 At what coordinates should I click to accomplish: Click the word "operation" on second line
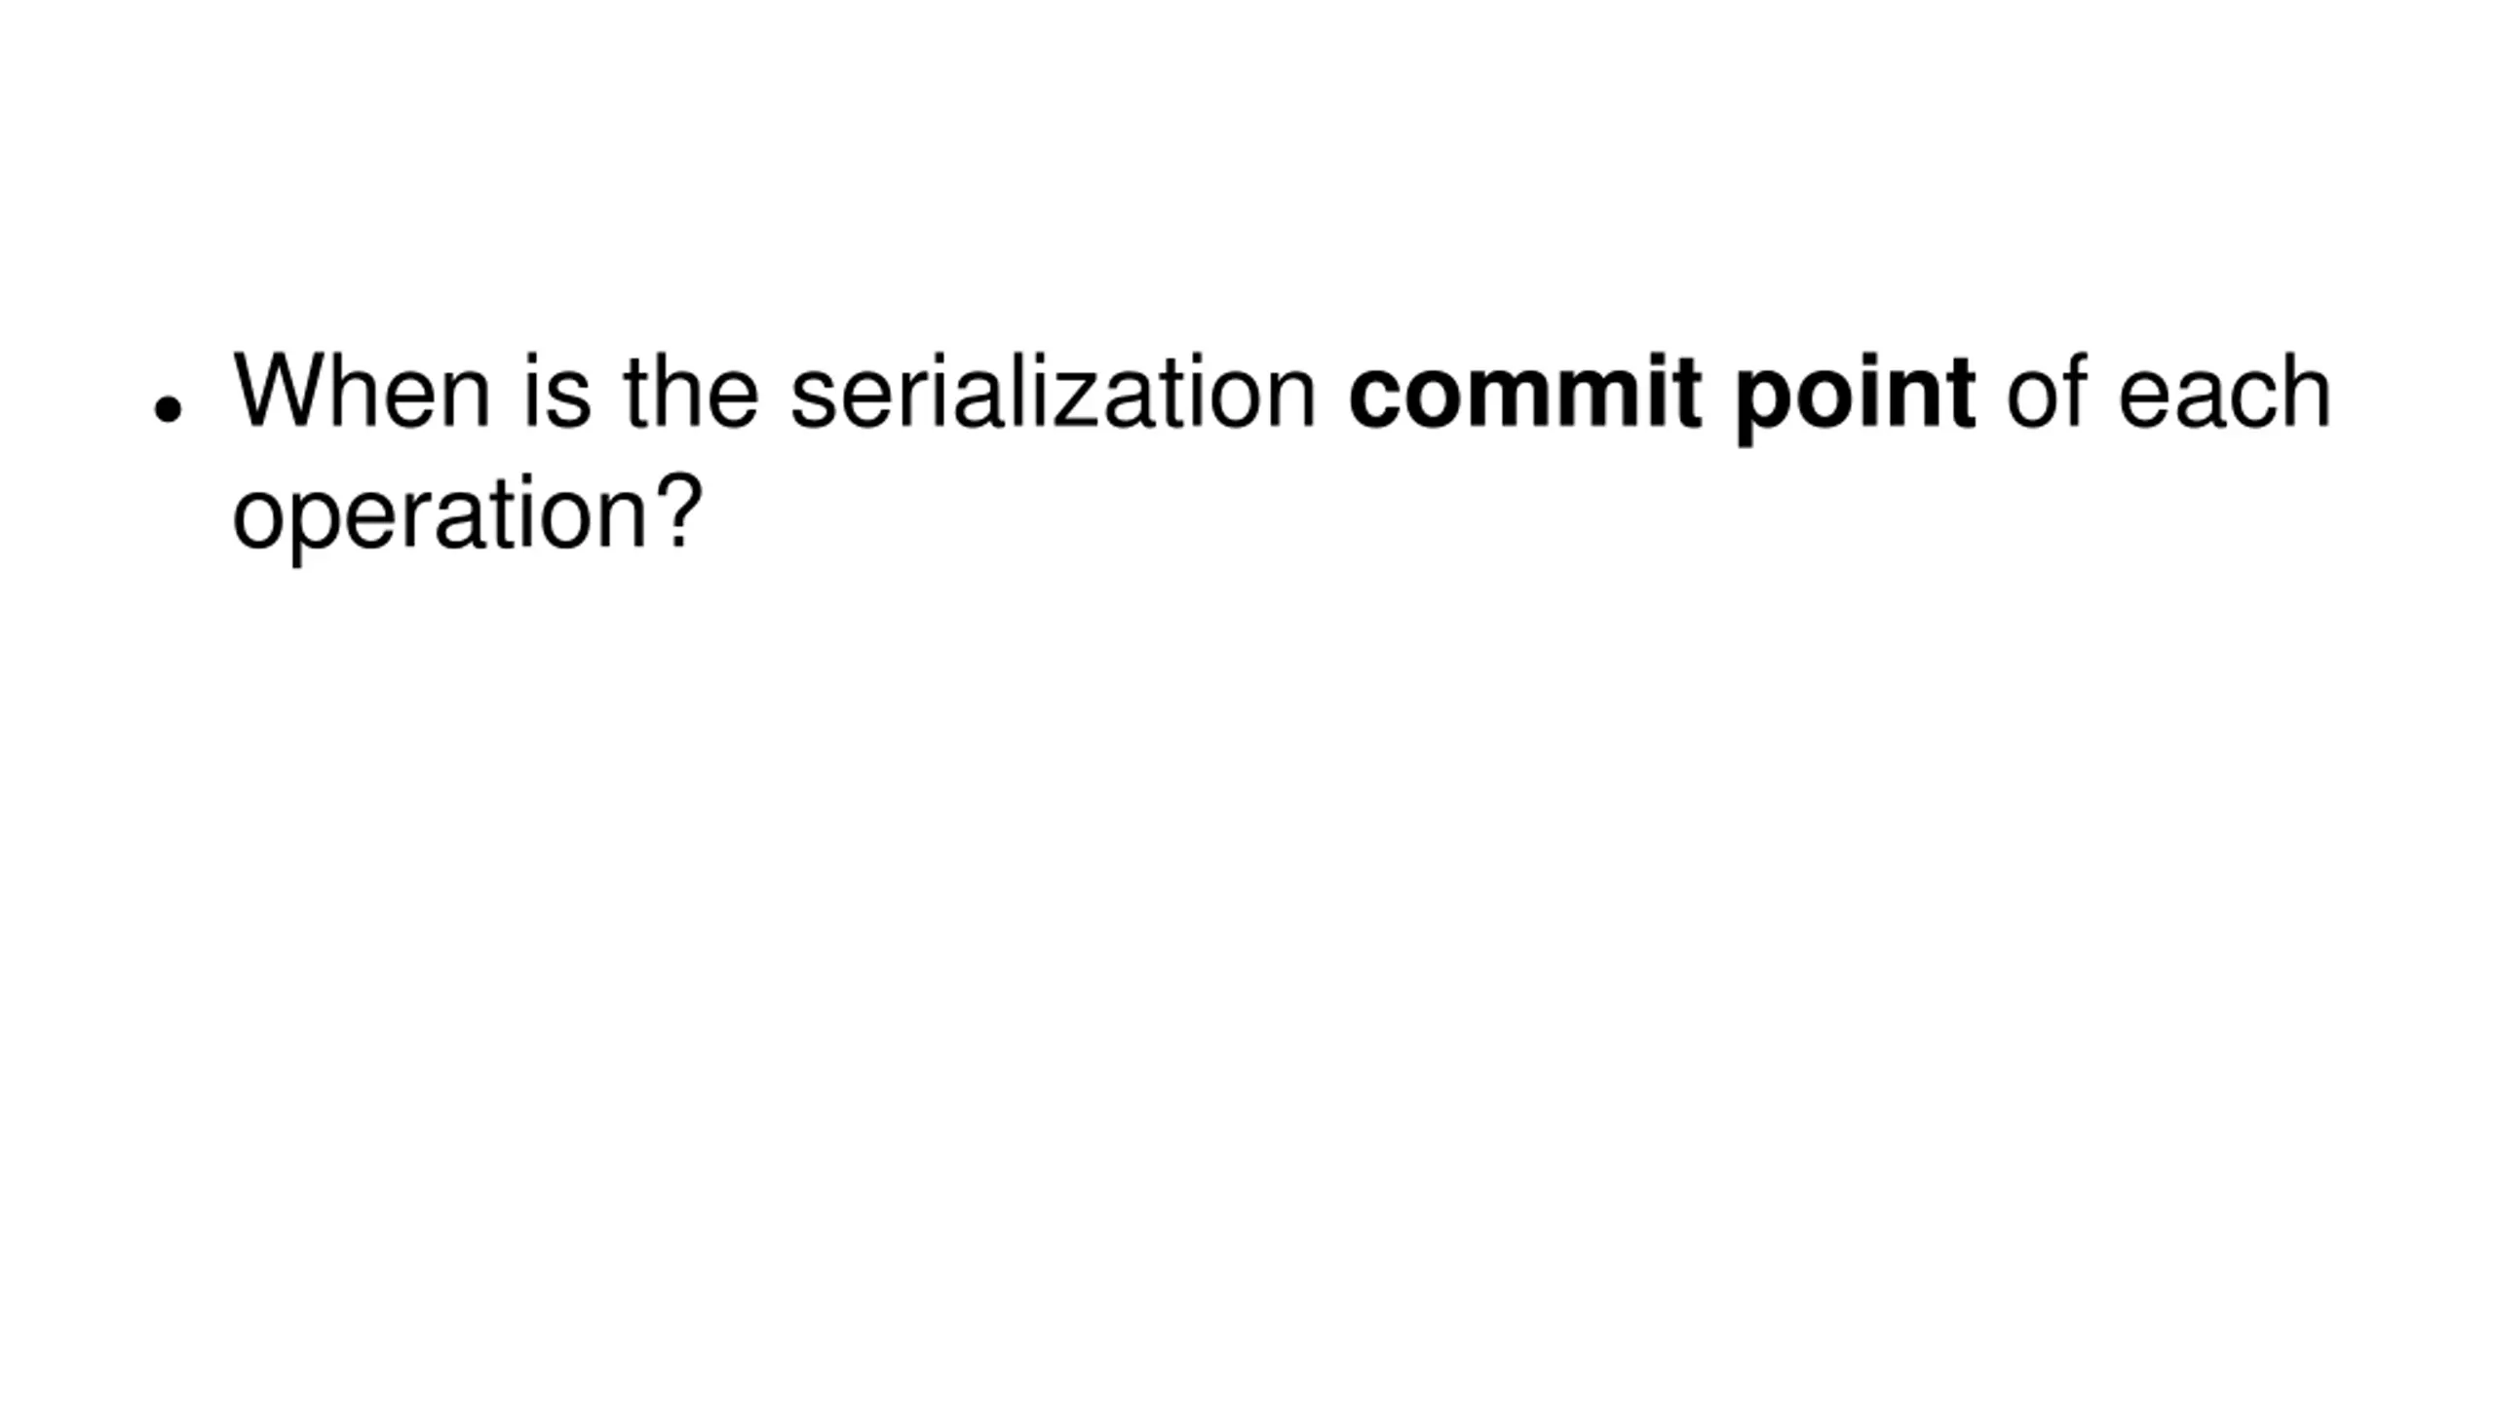click(x=441, y=518)
